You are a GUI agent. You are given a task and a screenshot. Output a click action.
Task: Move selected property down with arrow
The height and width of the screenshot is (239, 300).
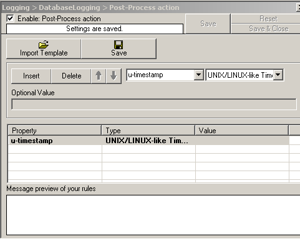[114, 76]
